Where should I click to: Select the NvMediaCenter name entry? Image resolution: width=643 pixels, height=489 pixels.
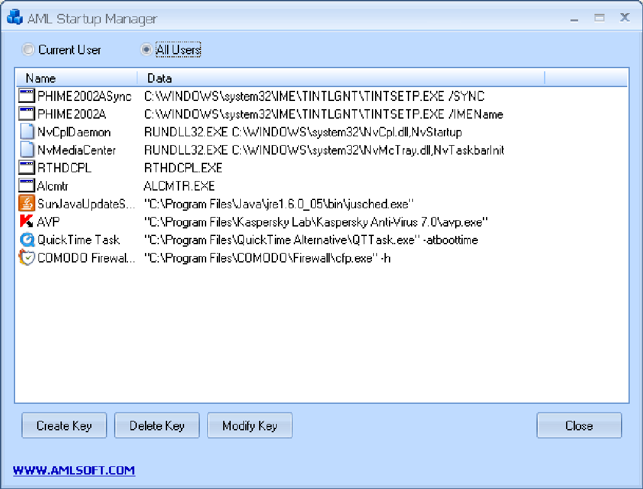(x=77, y=150)
